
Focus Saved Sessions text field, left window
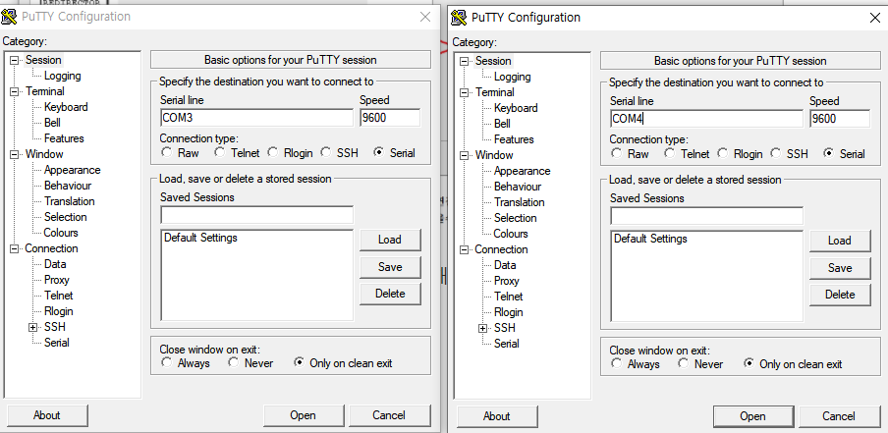click(256, 215)
